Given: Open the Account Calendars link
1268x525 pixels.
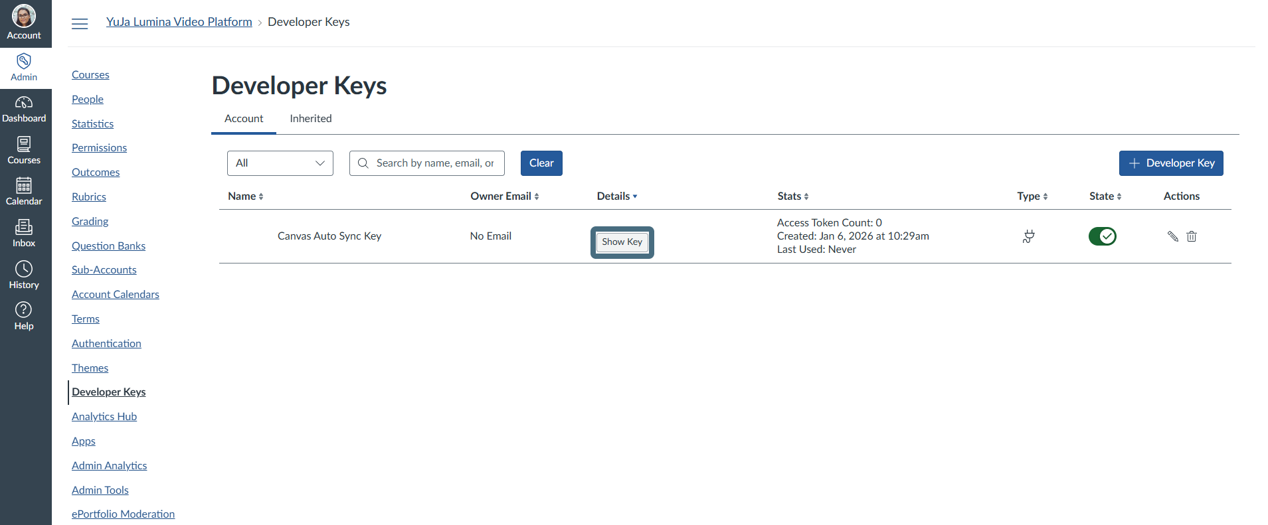Looking at the screenshot, I should pos(116,295).
